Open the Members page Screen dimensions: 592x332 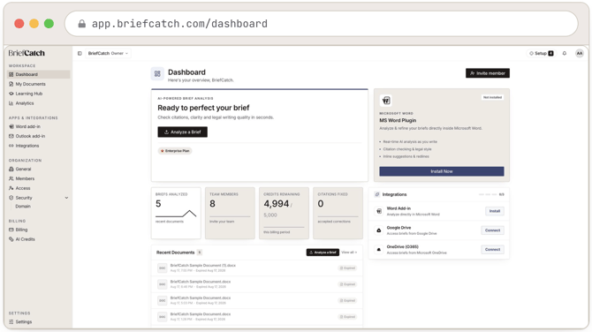[38, 178]
